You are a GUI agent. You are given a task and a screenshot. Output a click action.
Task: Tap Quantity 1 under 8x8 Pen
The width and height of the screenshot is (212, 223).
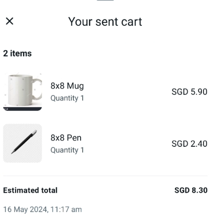(x=67, y=150)
